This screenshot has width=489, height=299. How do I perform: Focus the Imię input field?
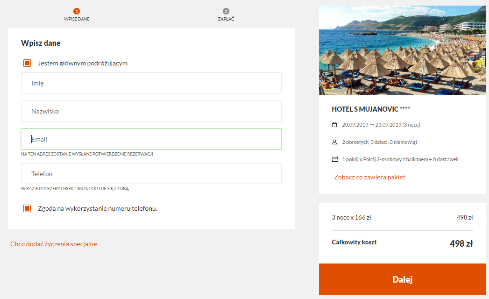[x=151, y=83]
